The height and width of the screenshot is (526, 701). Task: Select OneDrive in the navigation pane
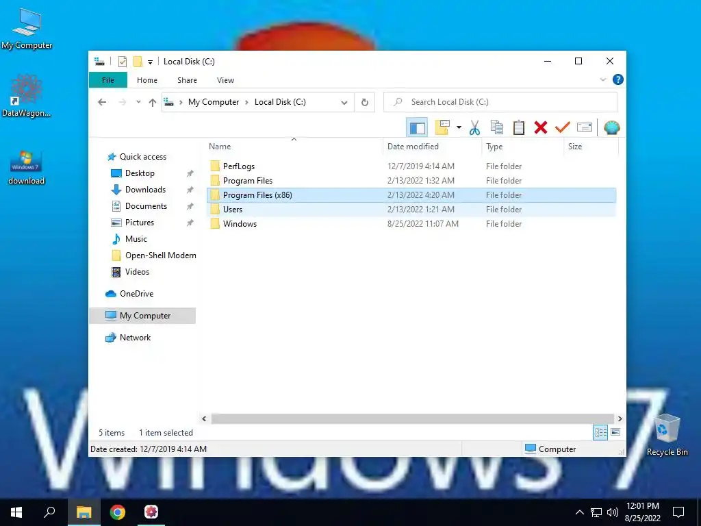point(136,294)
